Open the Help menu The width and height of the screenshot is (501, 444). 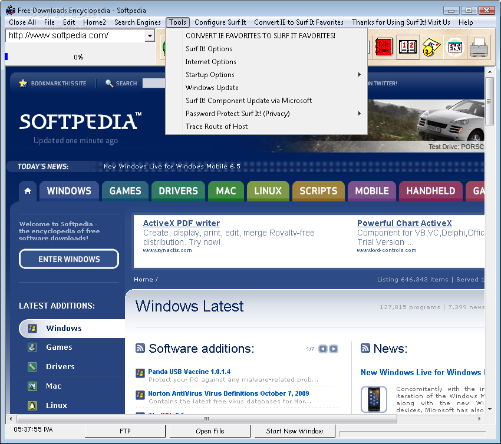click(466, 22)
